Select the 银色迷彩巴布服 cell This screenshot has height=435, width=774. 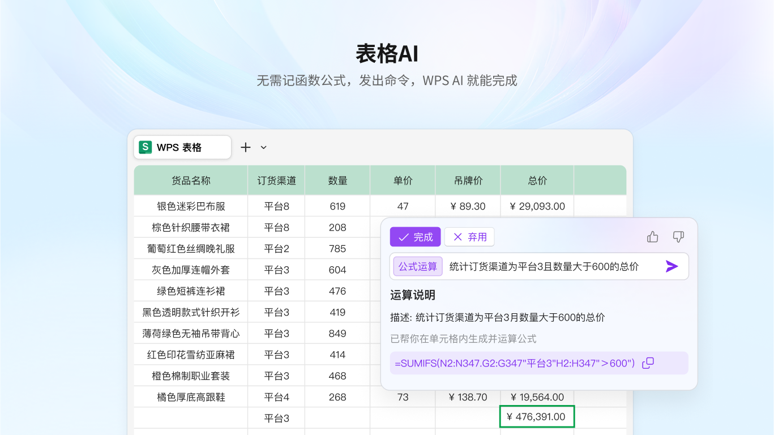191,206
